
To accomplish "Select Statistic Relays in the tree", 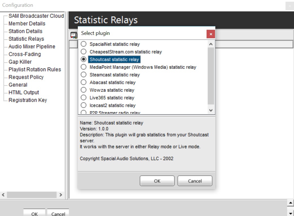I will pos(26,39).
